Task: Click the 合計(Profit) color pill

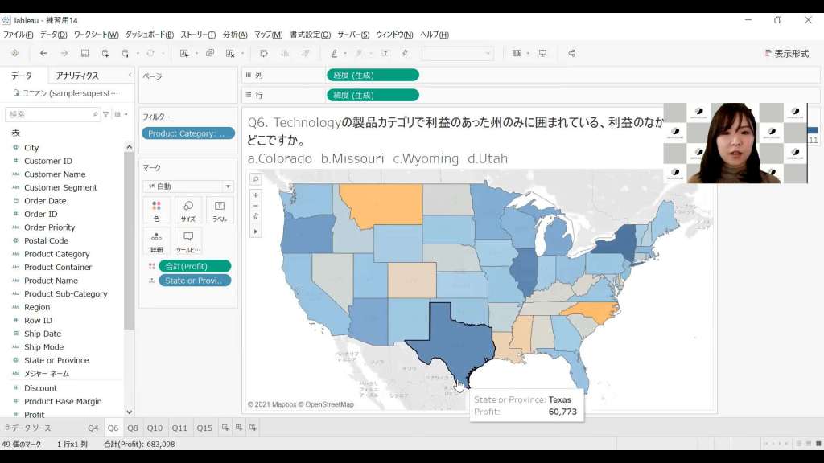Action: click(x=195, y=266)
